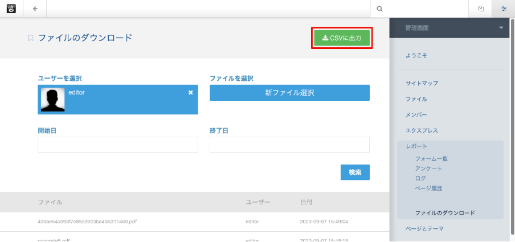Toggle the dashboard sliders icon

504,9
